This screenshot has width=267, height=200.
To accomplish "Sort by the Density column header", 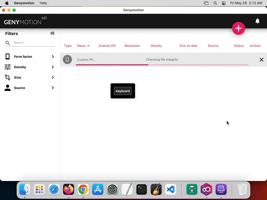I will click(x=156, y=46).
